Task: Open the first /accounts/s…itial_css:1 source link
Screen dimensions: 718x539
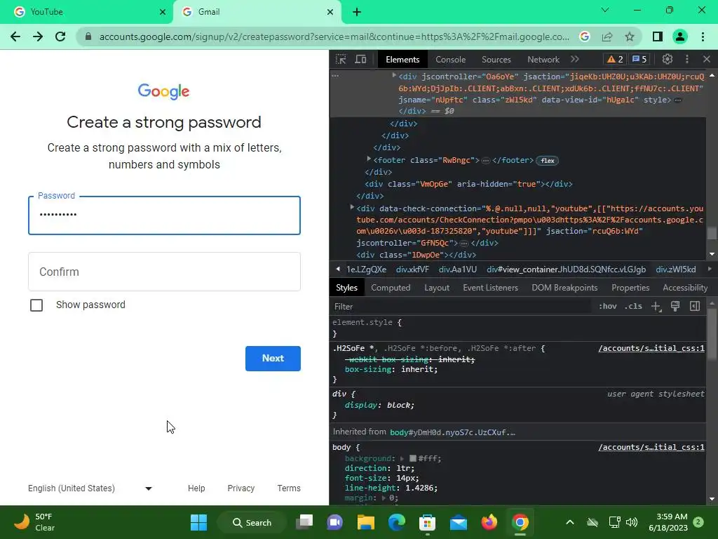Action: pos(651,348)
